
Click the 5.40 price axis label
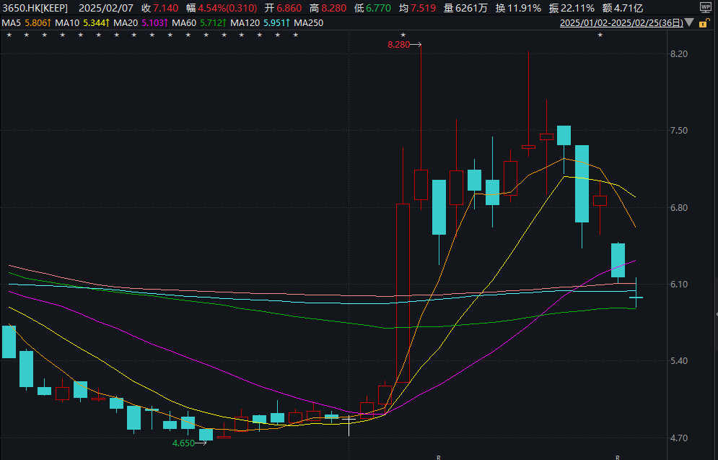point(678,360)
